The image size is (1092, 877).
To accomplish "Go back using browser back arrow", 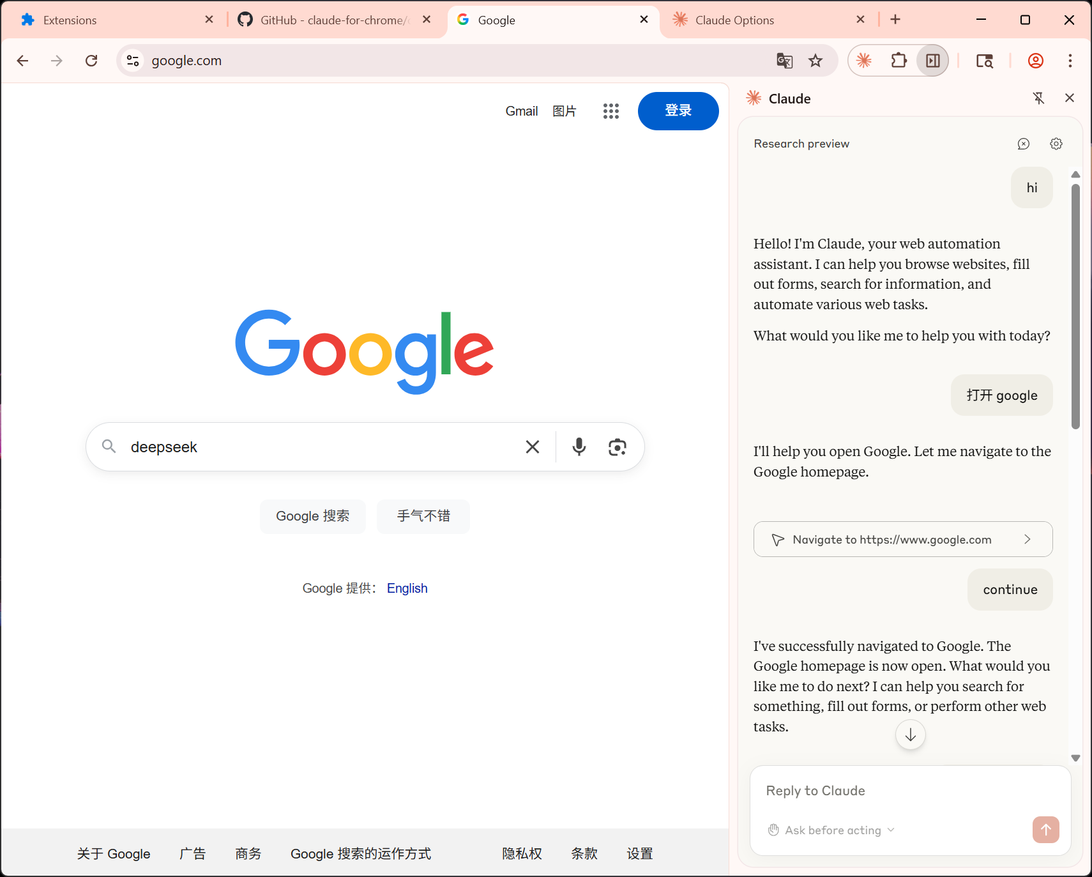I will [22, 61].
